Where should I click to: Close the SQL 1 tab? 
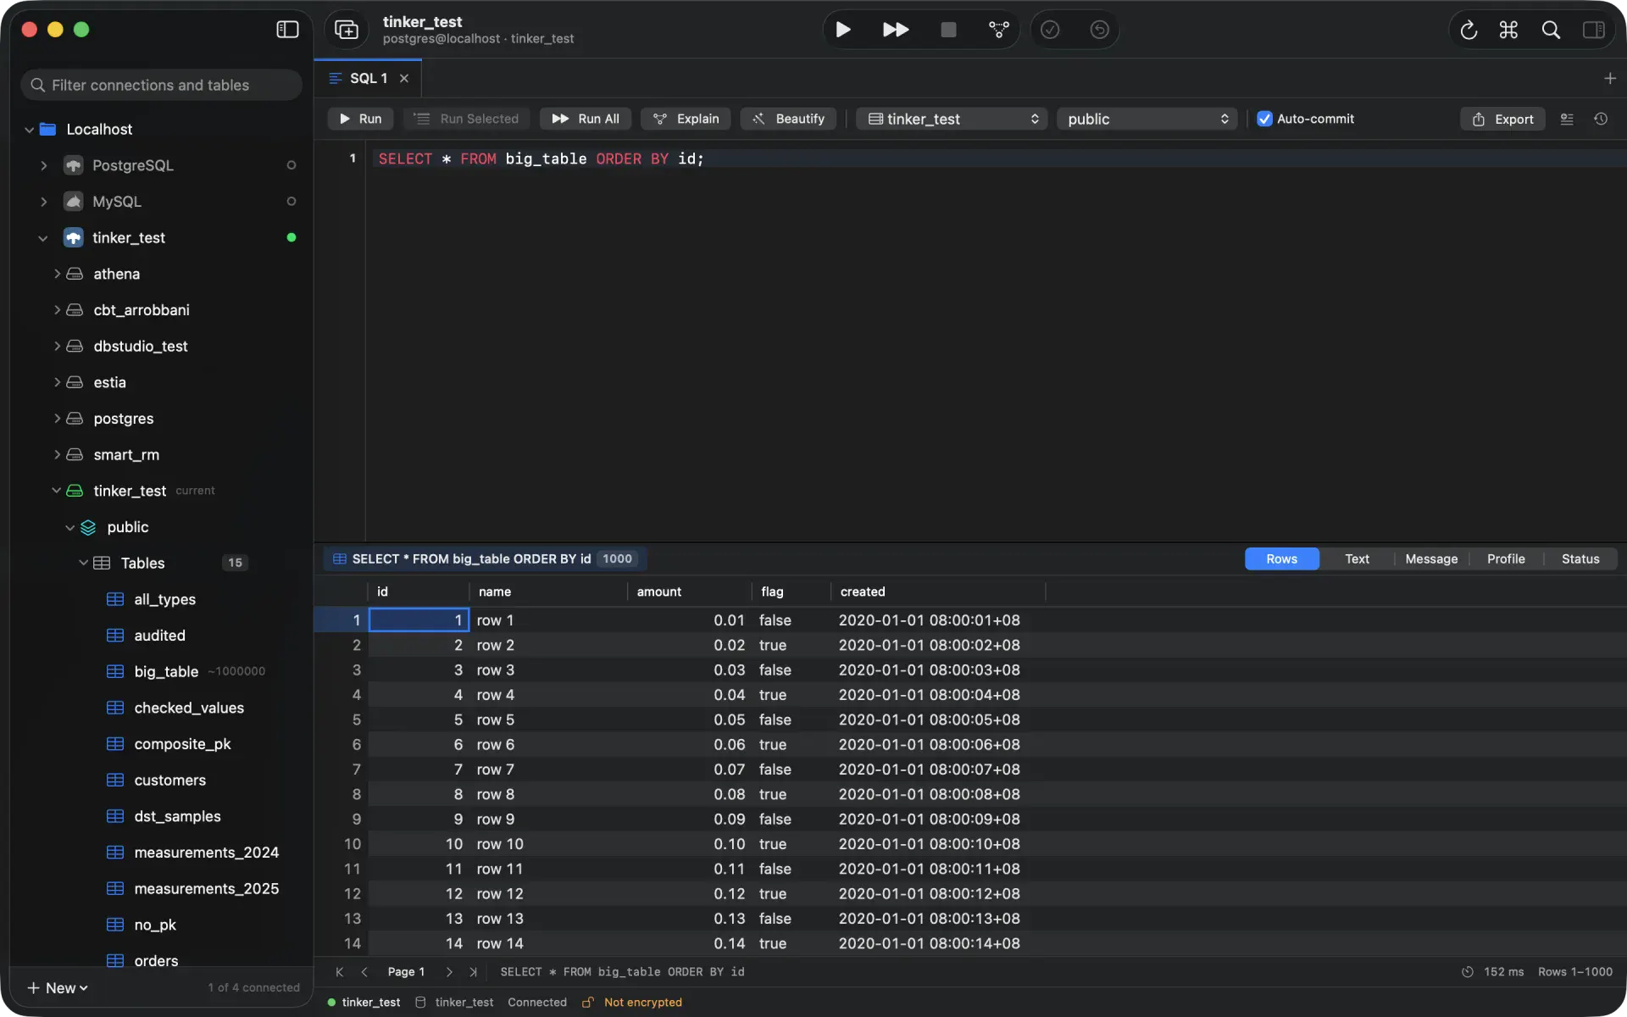404,78
